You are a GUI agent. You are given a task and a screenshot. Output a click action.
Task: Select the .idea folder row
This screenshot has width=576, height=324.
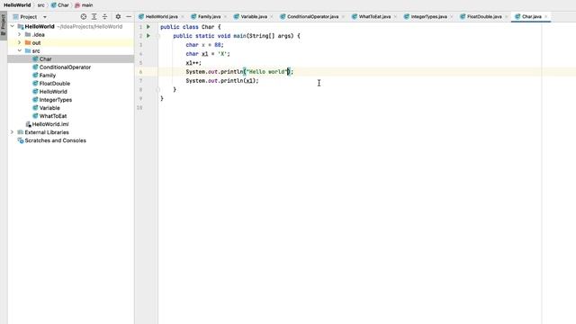(x=71, y=34)
